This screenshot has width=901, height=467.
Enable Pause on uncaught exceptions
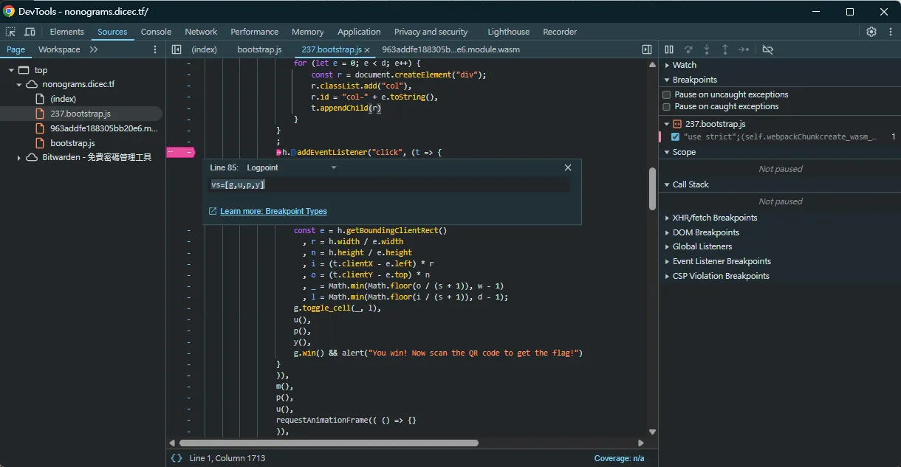665,94
